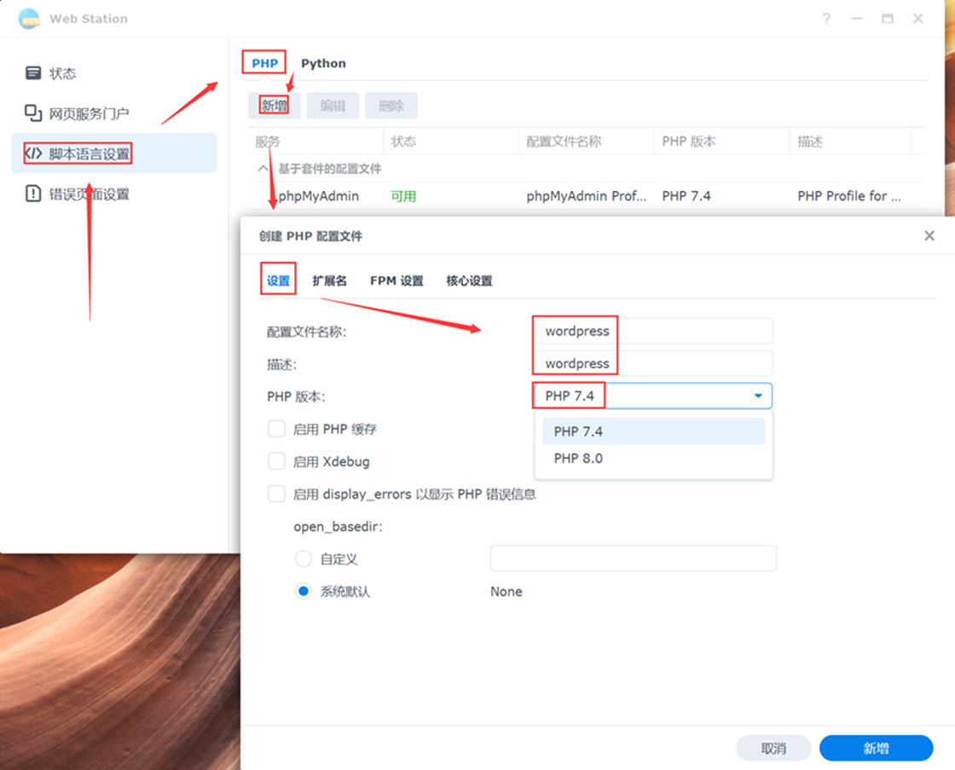Maximize the Web Station window

coord(888,19)
